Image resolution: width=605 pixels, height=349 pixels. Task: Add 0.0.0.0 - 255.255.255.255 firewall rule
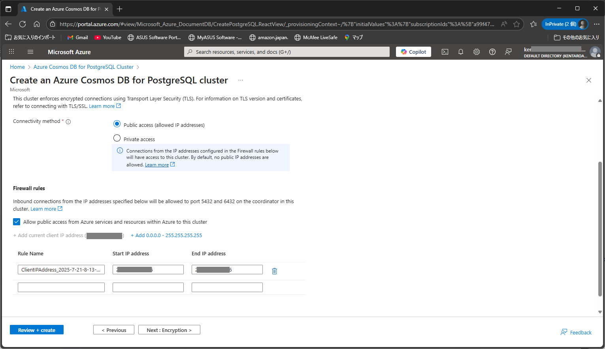click(166, 235)
